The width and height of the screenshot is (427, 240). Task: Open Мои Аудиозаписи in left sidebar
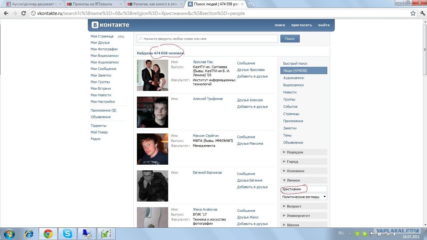pos(104,62)
